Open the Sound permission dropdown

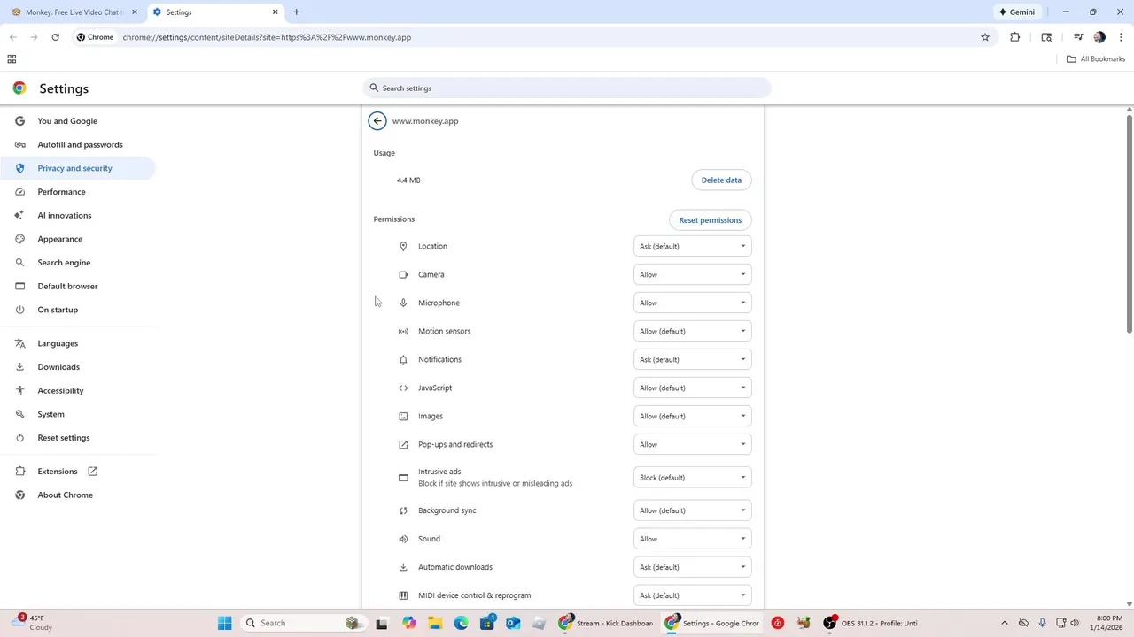pos(693,539)
